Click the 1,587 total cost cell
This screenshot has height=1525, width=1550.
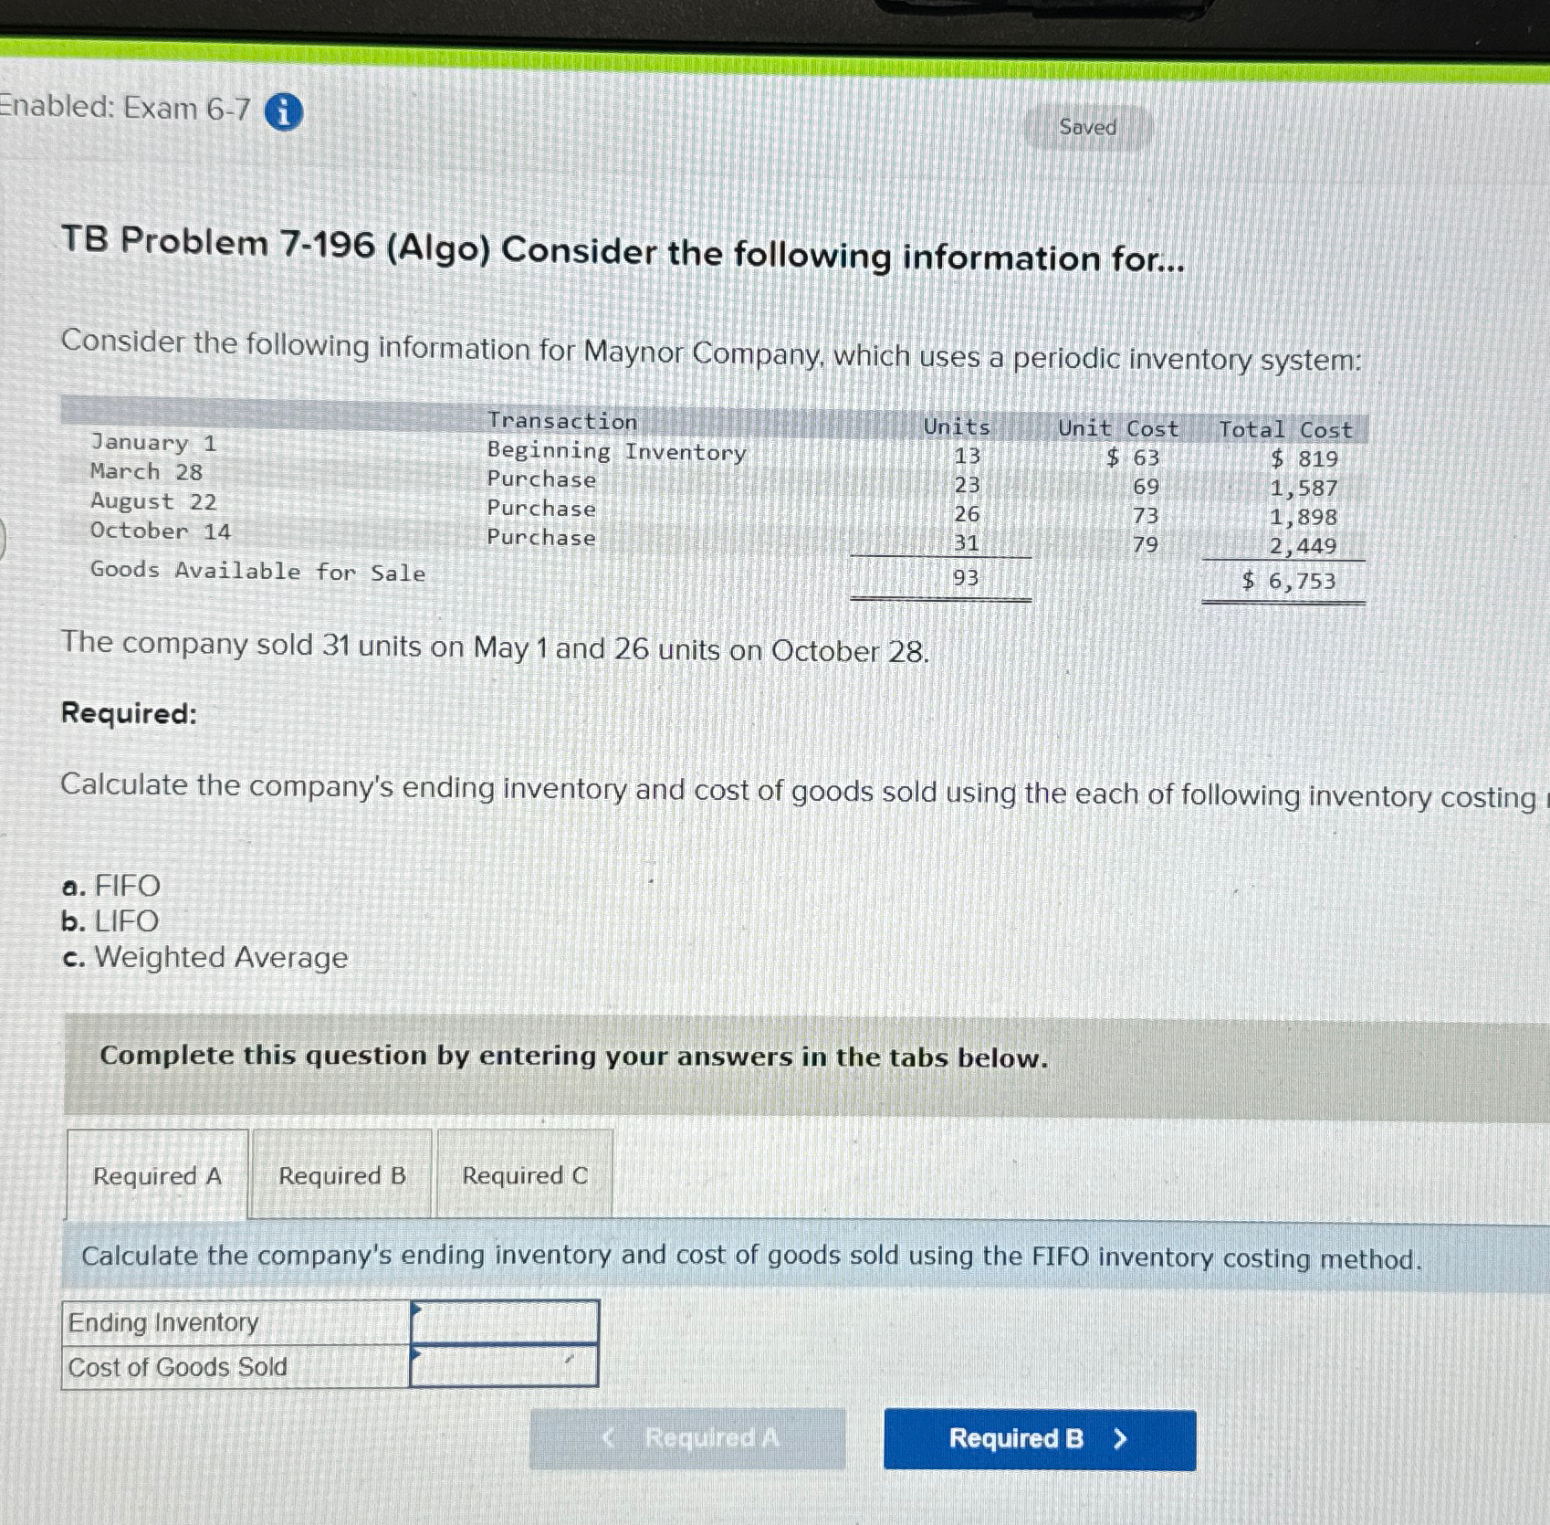(x=1303, y=488)
